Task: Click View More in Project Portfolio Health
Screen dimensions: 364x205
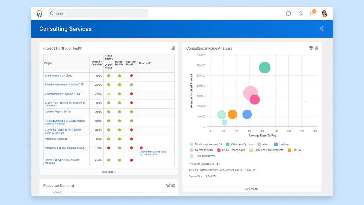Action: click(109, 172)
